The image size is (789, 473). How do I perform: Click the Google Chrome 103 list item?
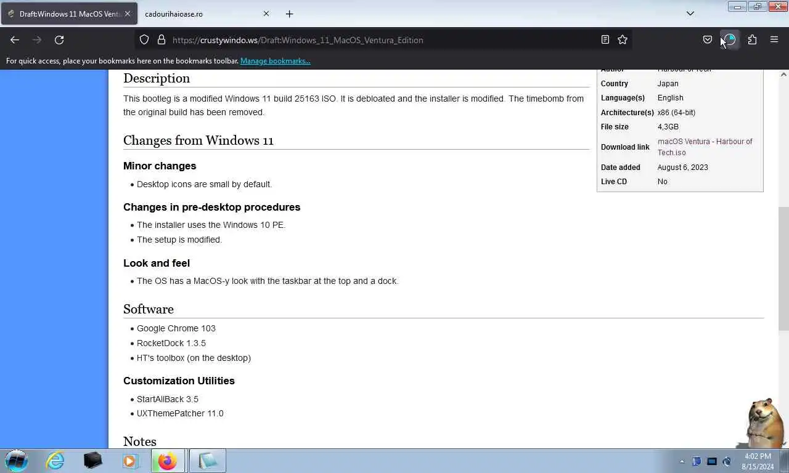[x=176, y=328]
